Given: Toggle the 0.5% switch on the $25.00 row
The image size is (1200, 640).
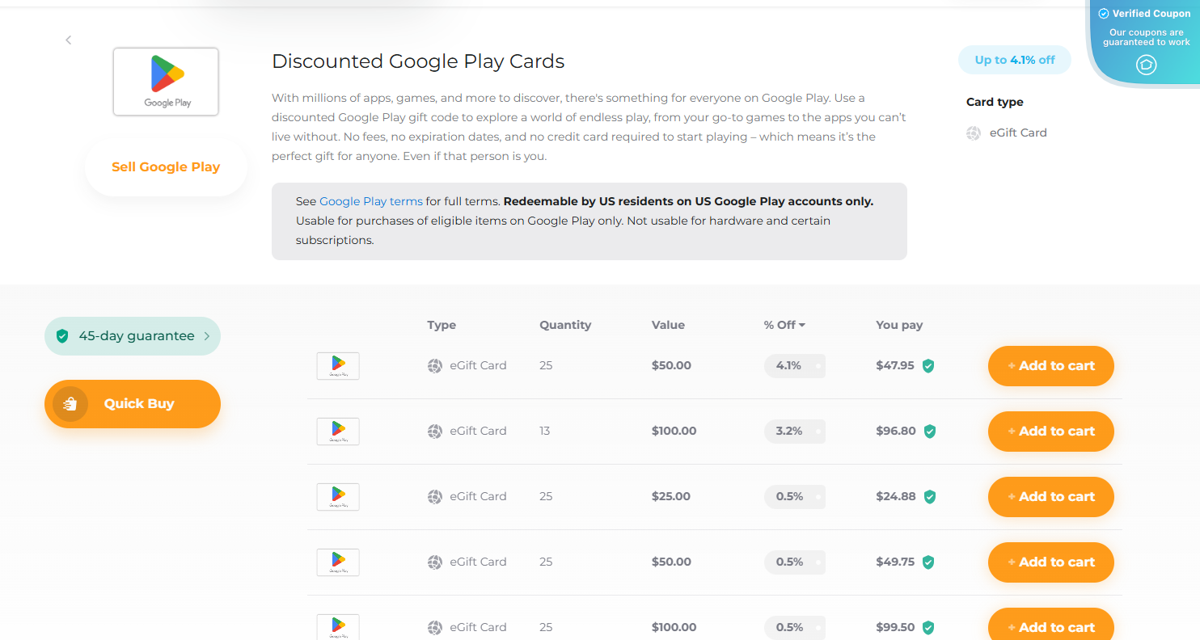Looking at the screenshot, I should [x=817, y=496].
